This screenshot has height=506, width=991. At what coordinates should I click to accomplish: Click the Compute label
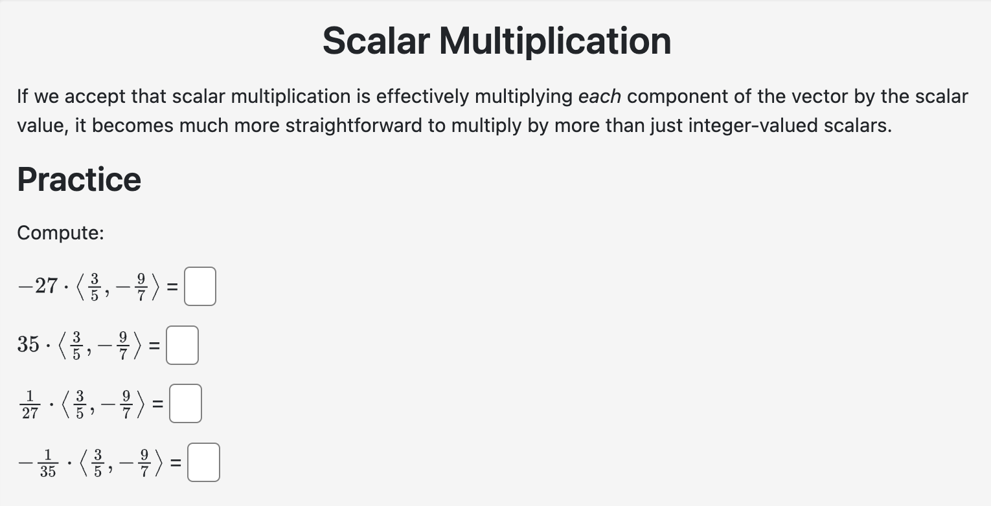coord(60,233)
